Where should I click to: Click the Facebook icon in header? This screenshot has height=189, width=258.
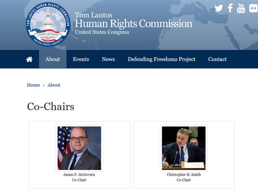[230, 8]
